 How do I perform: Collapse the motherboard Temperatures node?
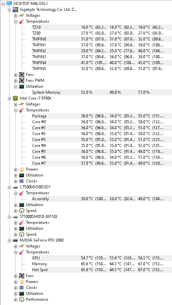pos(15,22)
